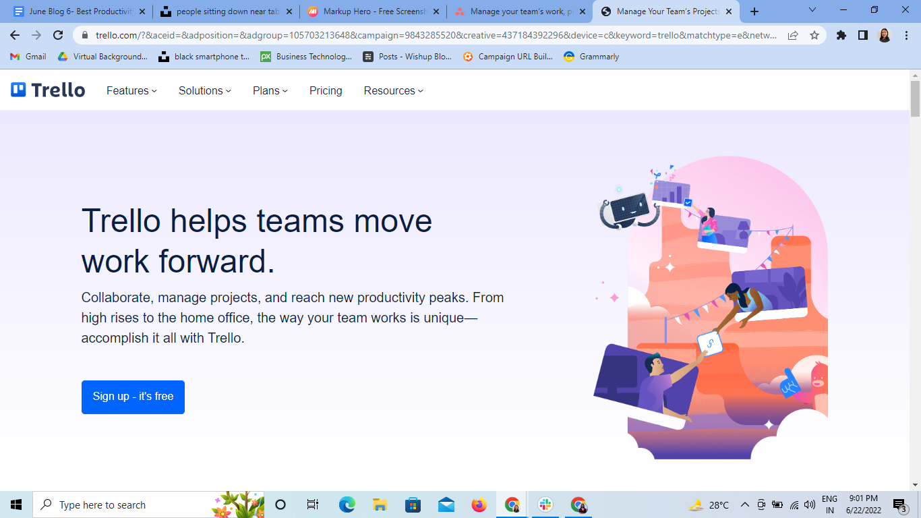Click the Trello logo in the header

48,90
